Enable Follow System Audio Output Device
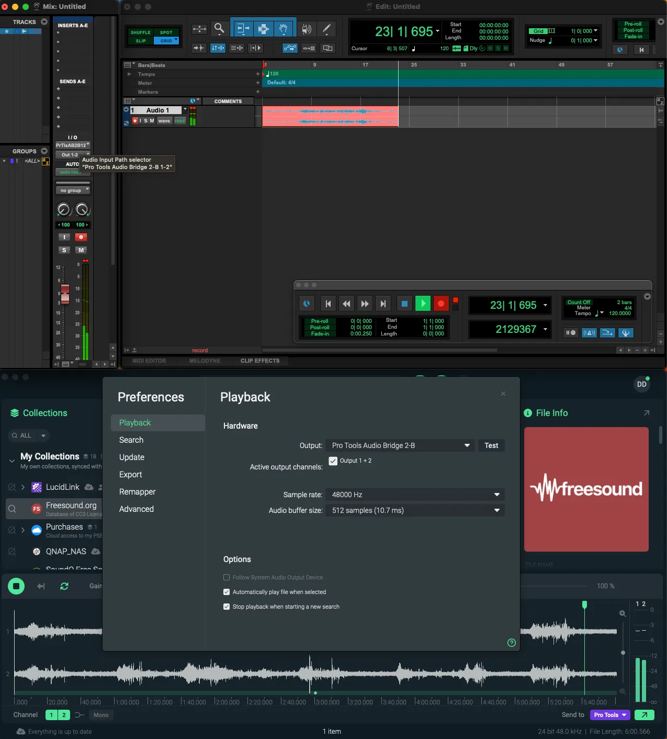The image size is (667, 739). click(227, 577)
